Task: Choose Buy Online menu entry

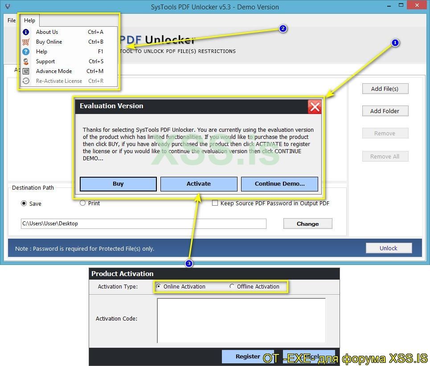Action: pyautogui.click(x=70, y=42)
